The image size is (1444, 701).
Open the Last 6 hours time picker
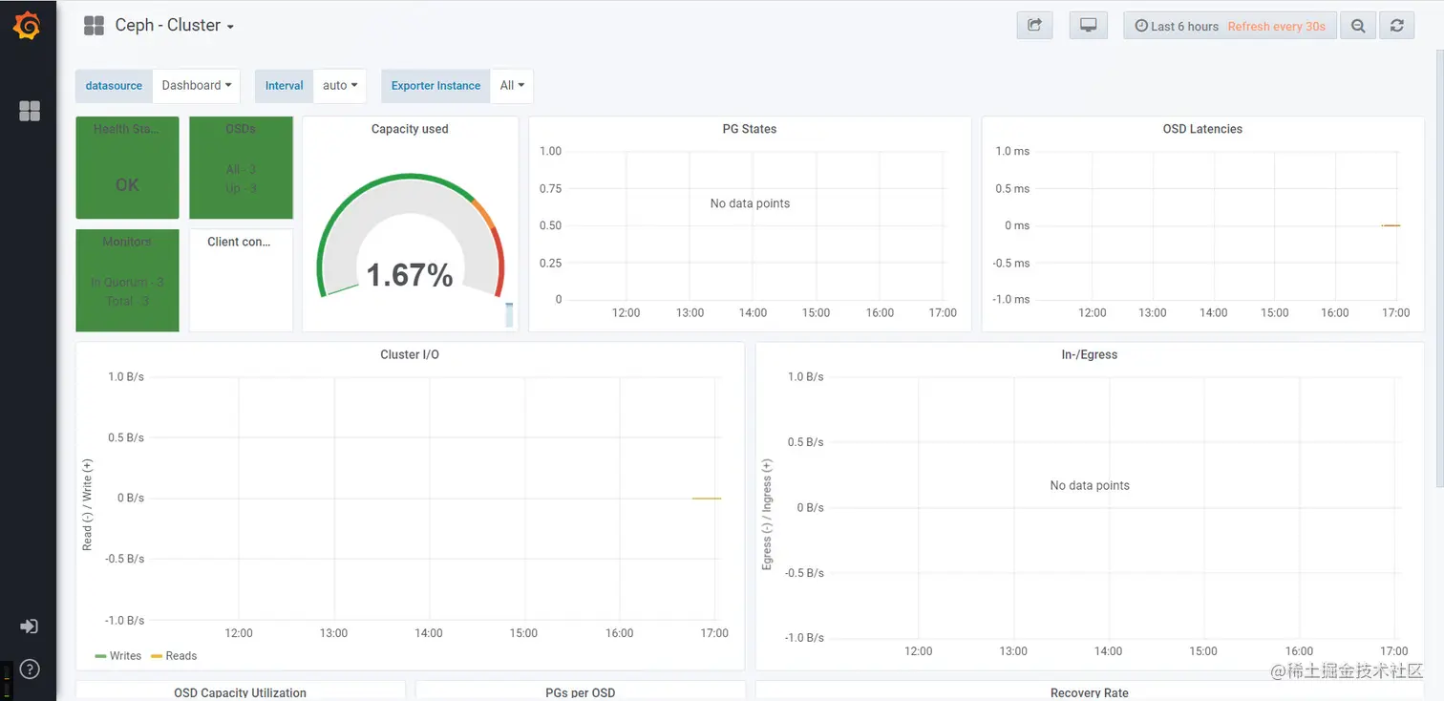coord(1177,27)
